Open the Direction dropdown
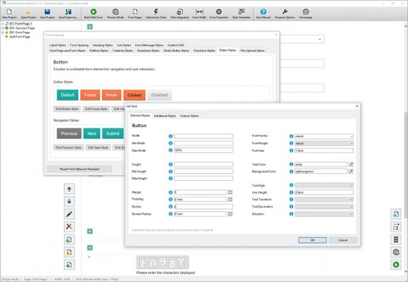The height and width of the screenshot is (282, 408). (x=324, y=214)
